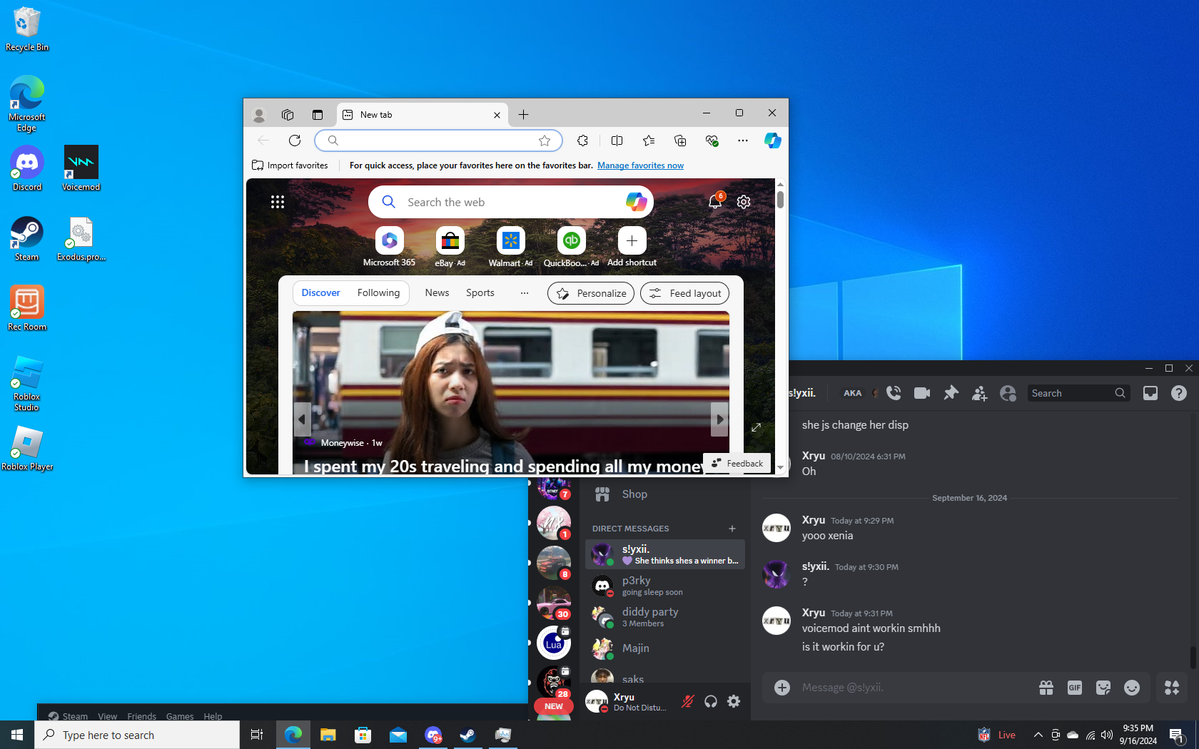Start a voice call in Discord
Viewport: 1199px width, 749px height.
pyautogui.click(x=894, y=393)
